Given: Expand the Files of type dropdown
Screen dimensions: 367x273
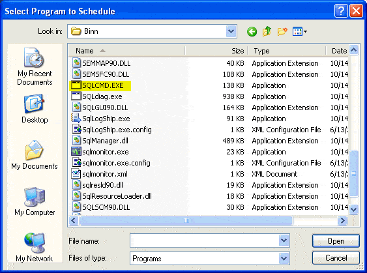Looking at the screenshot, I should (x=284, y=259).
